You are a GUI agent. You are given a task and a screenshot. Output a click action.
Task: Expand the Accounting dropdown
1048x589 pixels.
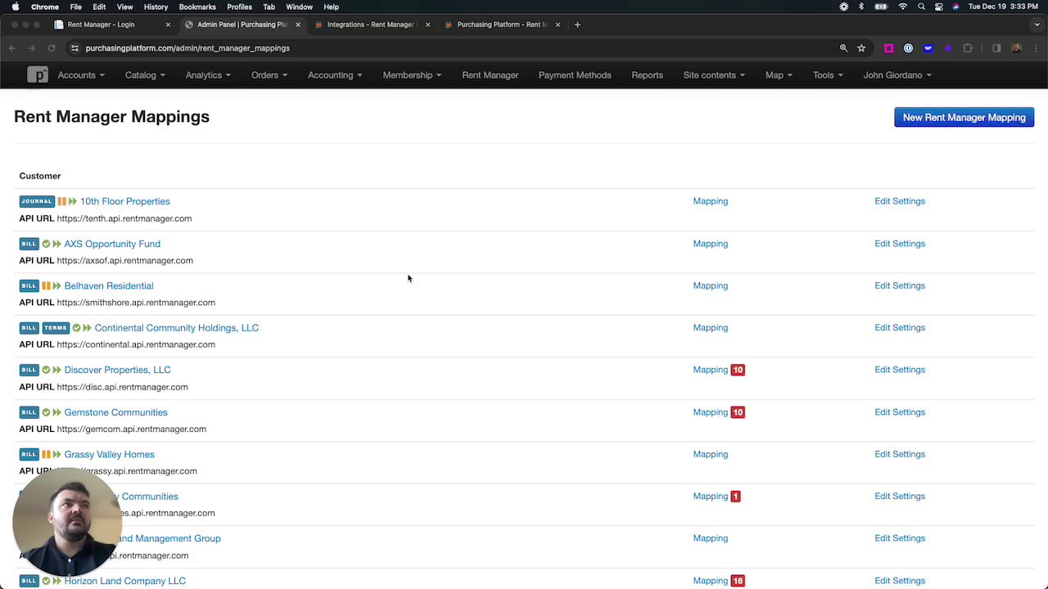pyautogui.click(x=335, y=75)
